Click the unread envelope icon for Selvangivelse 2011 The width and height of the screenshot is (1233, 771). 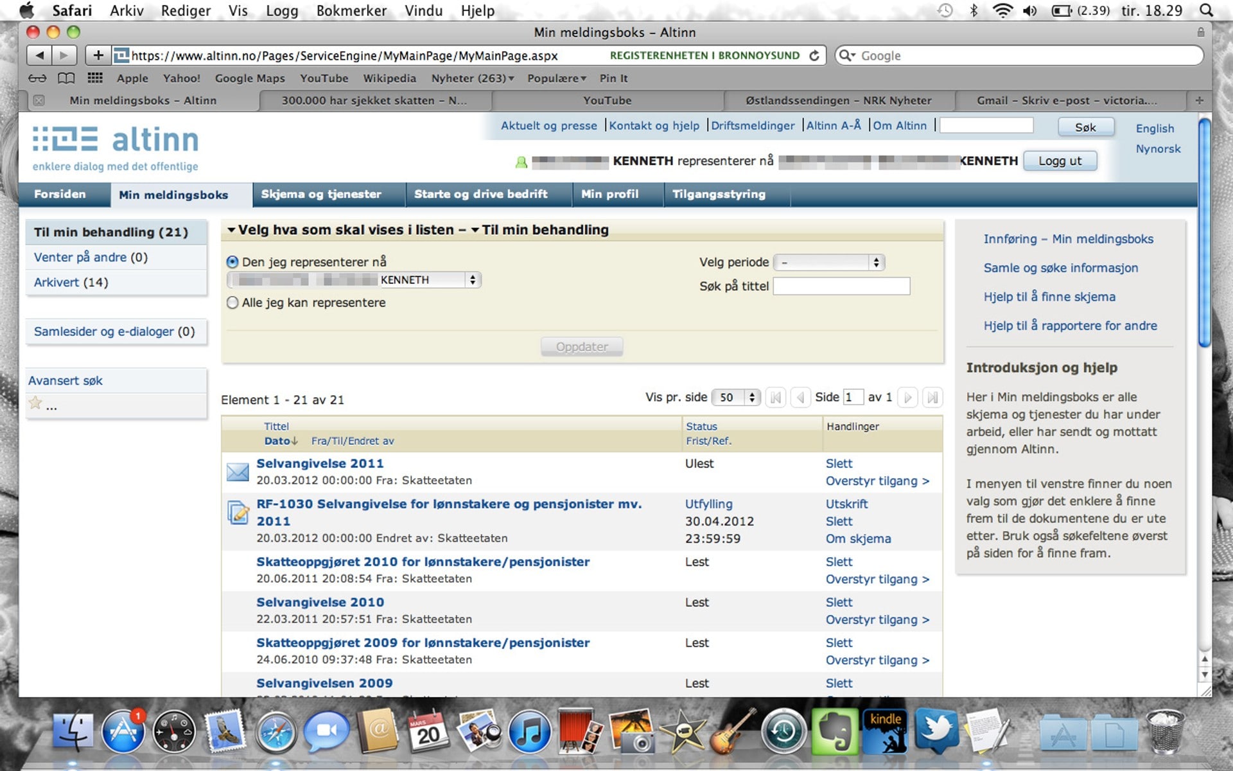[x=238, y=472]
